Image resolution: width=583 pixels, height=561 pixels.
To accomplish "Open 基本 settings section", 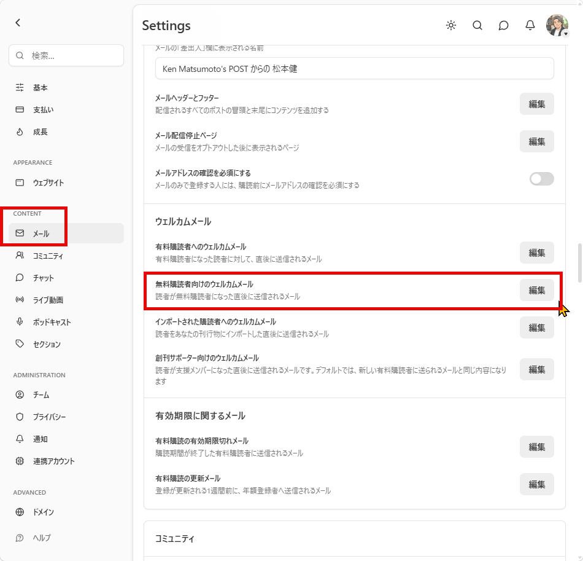I will pos(66,87).
